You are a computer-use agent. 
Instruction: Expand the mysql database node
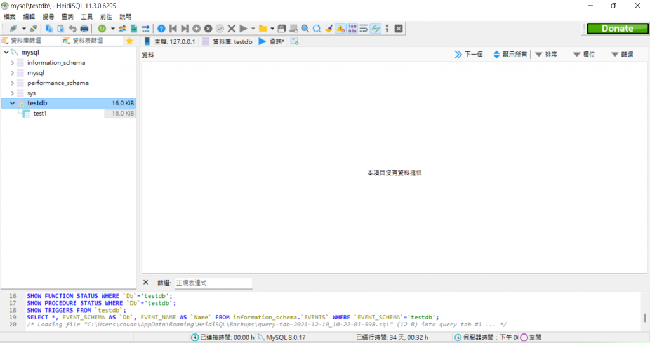(13, 73)
